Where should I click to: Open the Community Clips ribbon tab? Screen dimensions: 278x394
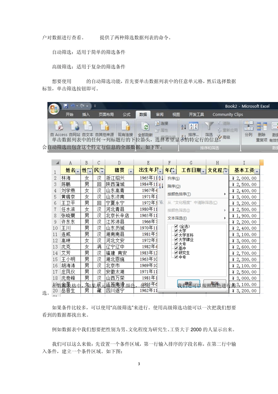(x=228, y=114)
